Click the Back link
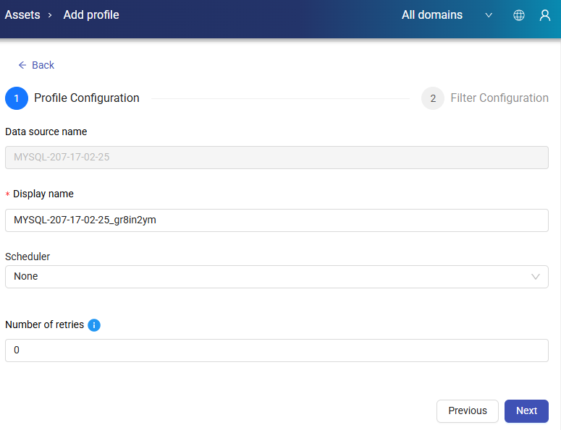Screen dimensions: 561x430 coord(43,65)
